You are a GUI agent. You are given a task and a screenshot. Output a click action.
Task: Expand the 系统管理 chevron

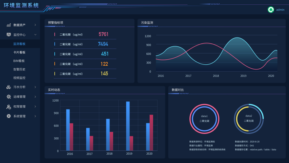pos(35,116)
